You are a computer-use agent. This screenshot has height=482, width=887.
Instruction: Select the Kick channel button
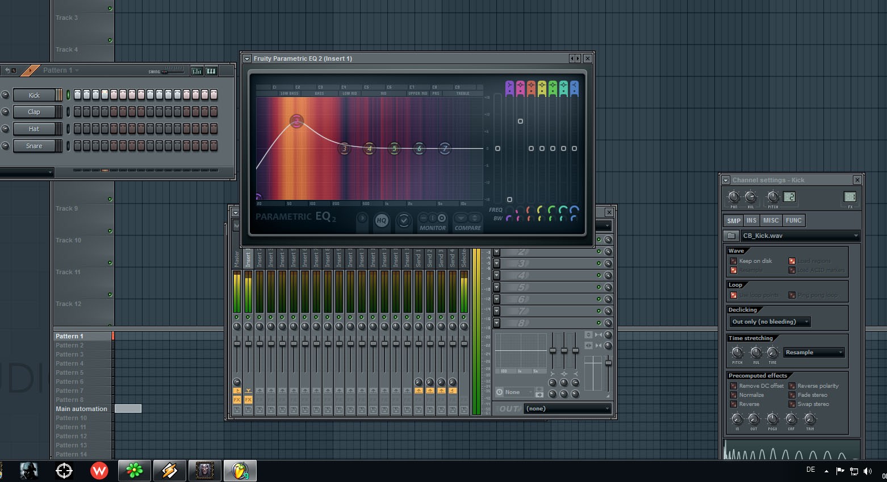[x=34, y=95]
